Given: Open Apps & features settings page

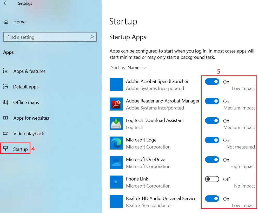Looking at the screenshot, I should point(29,71).
